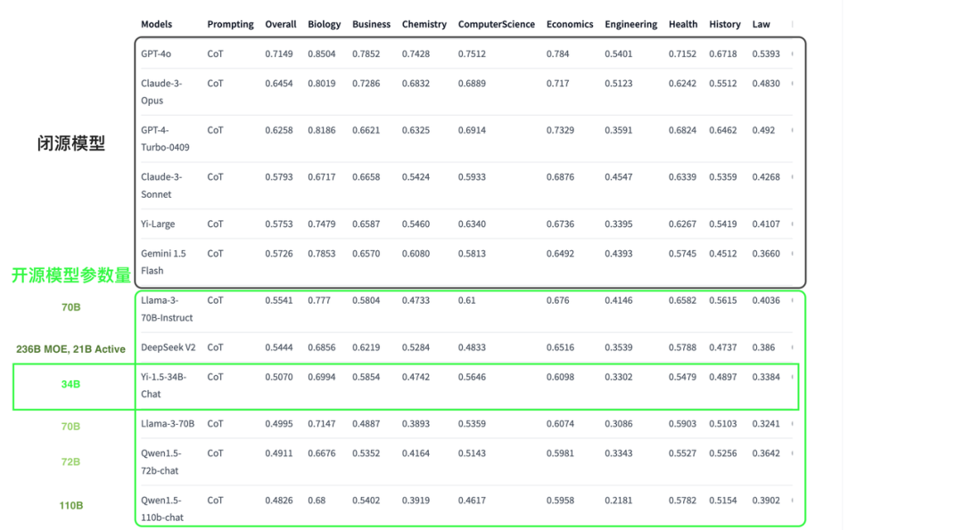Click Yi-1.5-34B-Chat overall score 0.5070
Screen dimensions: 963x530
click(278, 377)
